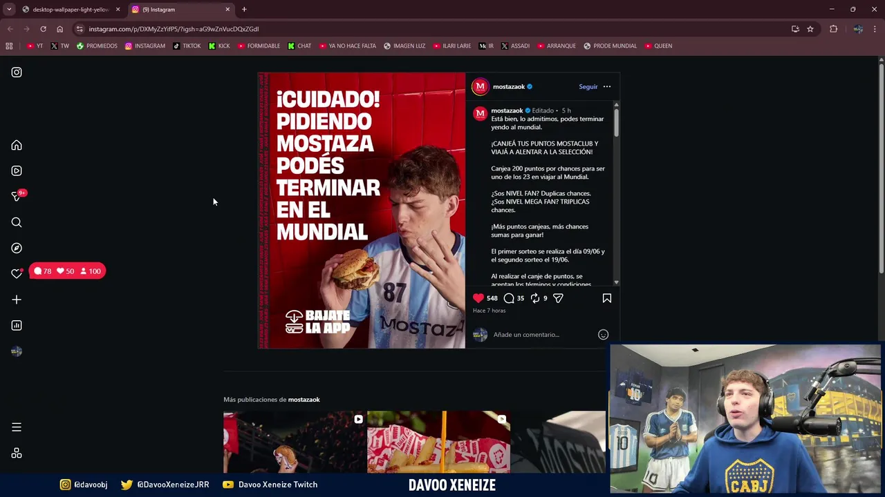Open YT bookmark
The width and height of the screenshot is (885, 497).
(x=35, y=46)
